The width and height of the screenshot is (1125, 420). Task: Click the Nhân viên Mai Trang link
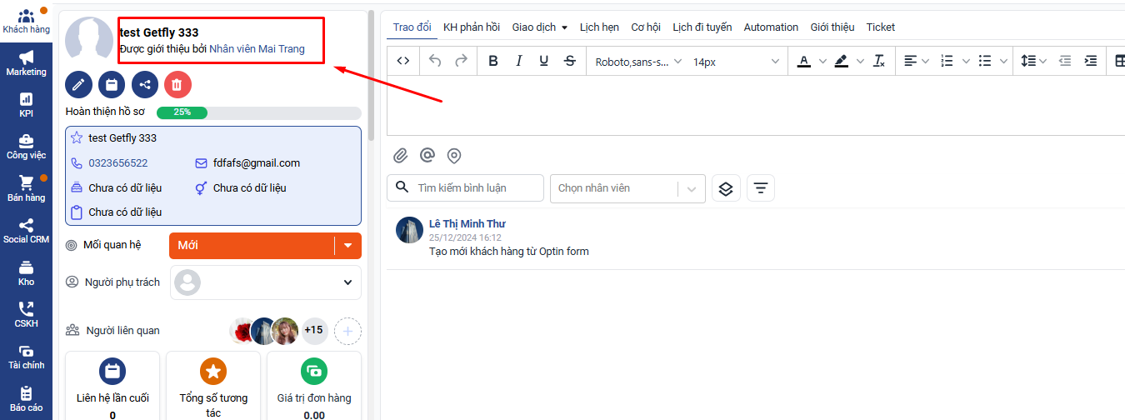click(257, 49)
